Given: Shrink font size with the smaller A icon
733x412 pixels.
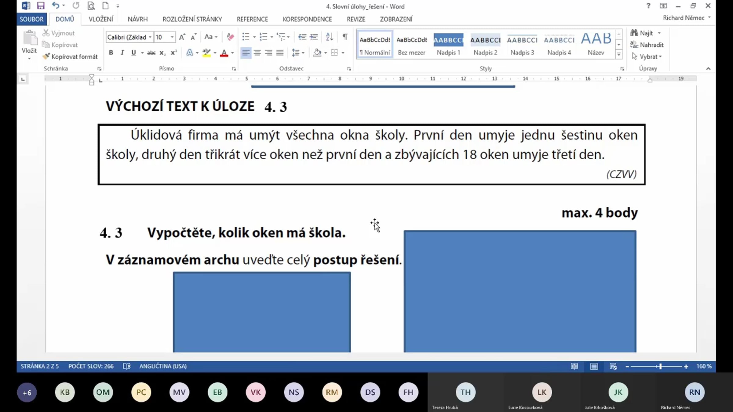Looking at the screenshot, I should [193, 37].
